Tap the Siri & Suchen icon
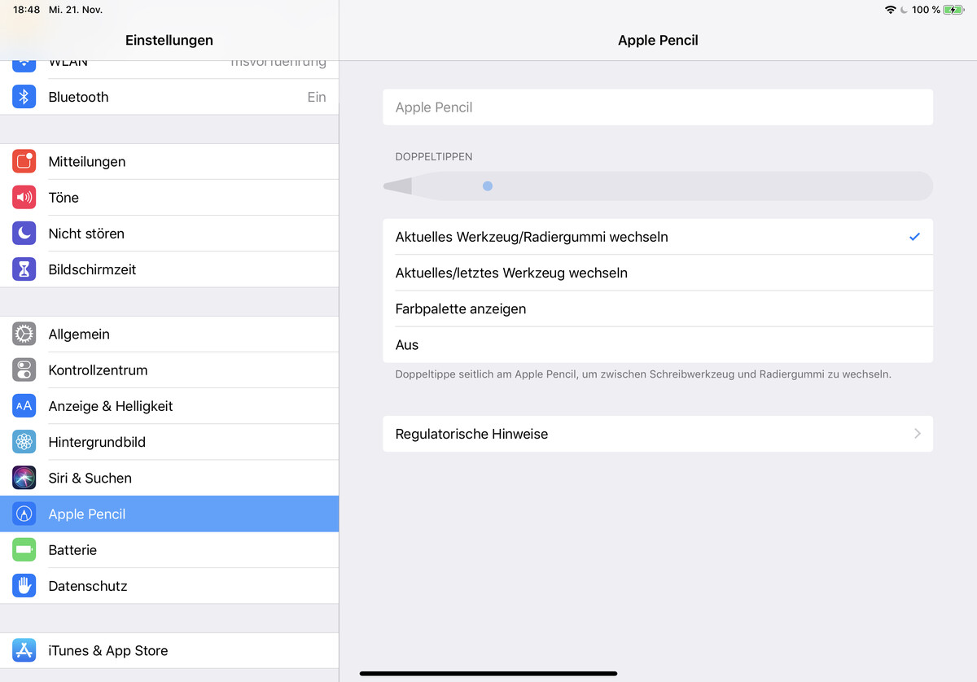This screenshot has height=682, width=977. pos(24,478)
